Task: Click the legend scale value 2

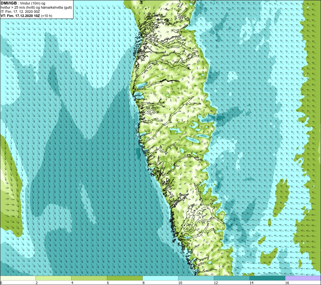Action: [x=37, y=283]
